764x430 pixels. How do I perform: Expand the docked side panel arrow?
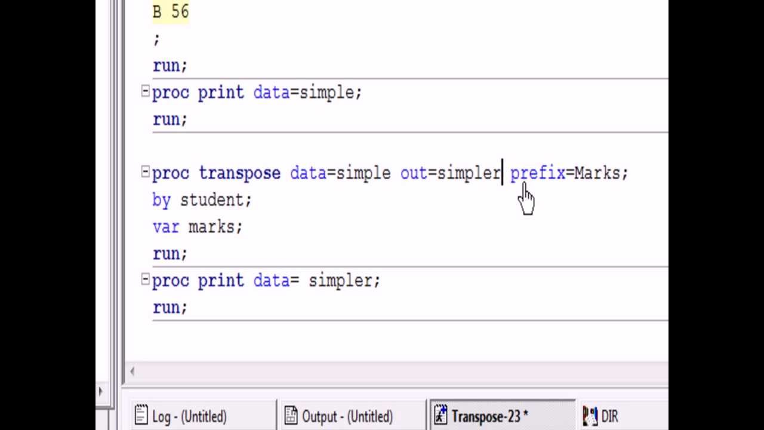click(100, 392)
